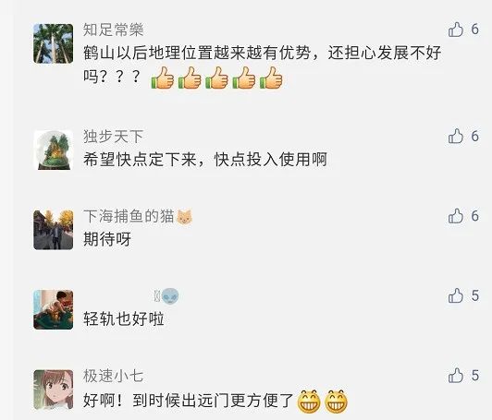This screenshot has height=420, width=492.
Task: Open username 独步天下 profile
Action: [x=113, y=137]
